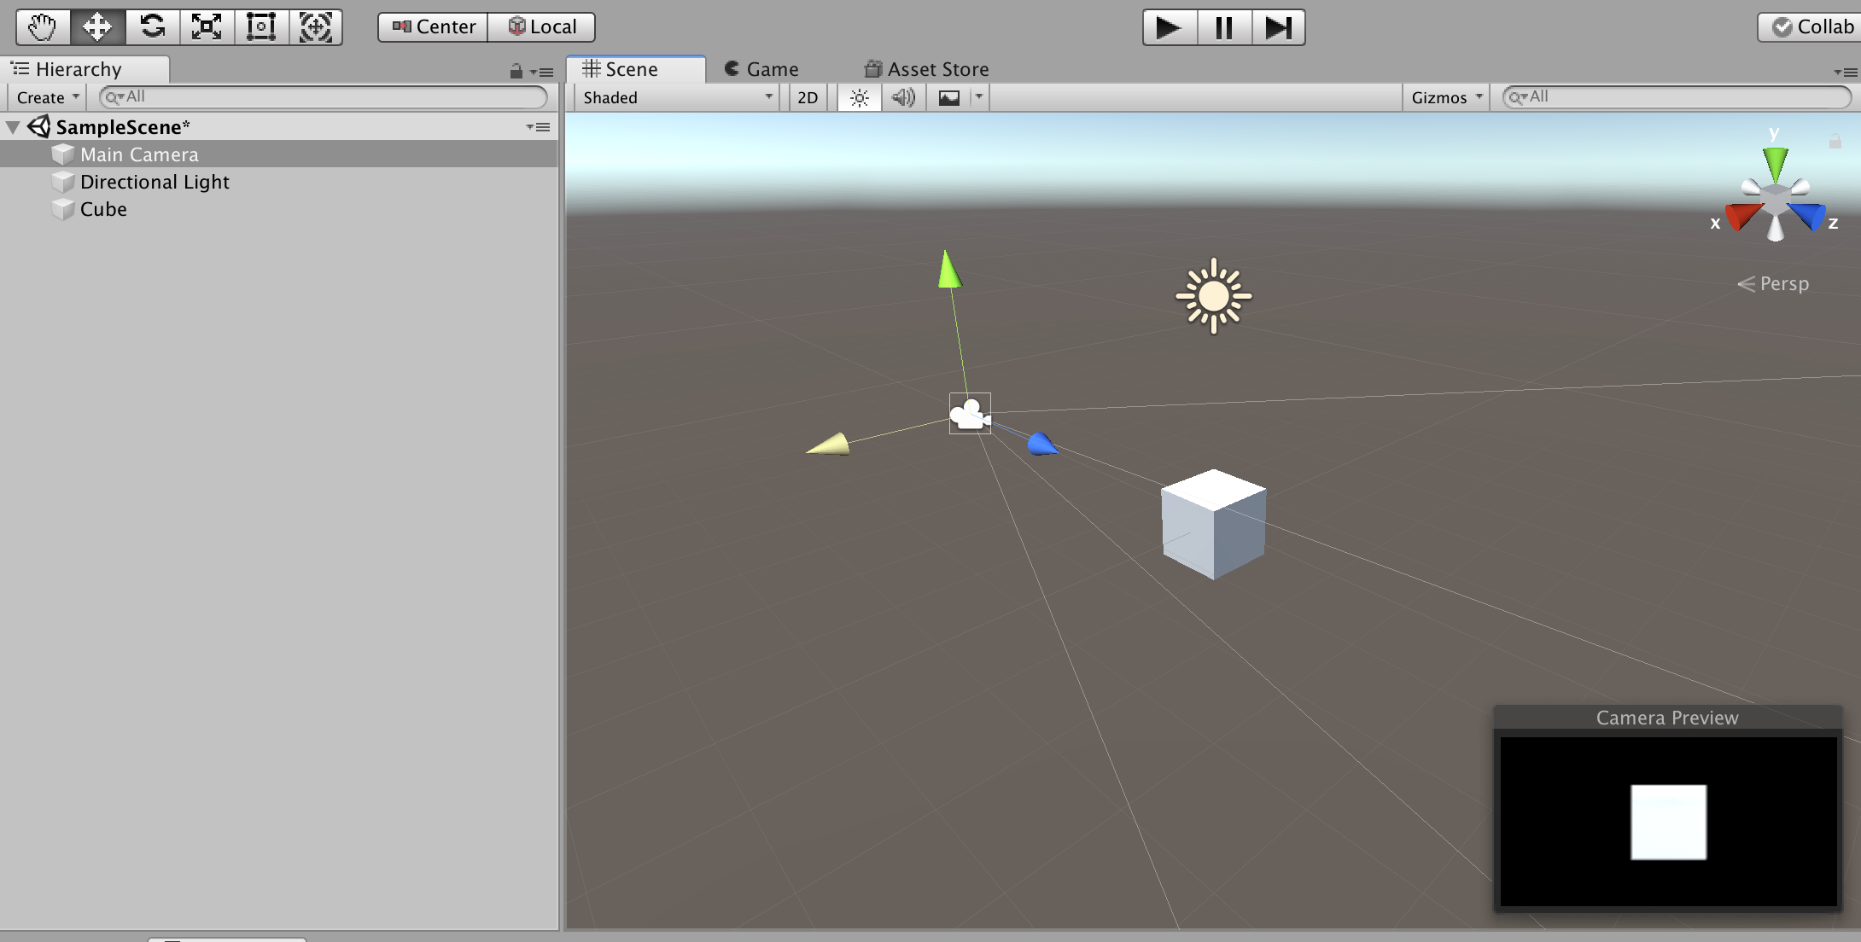Switch to the Game tab
The image size is (1861, 942).
pos(761,69)
